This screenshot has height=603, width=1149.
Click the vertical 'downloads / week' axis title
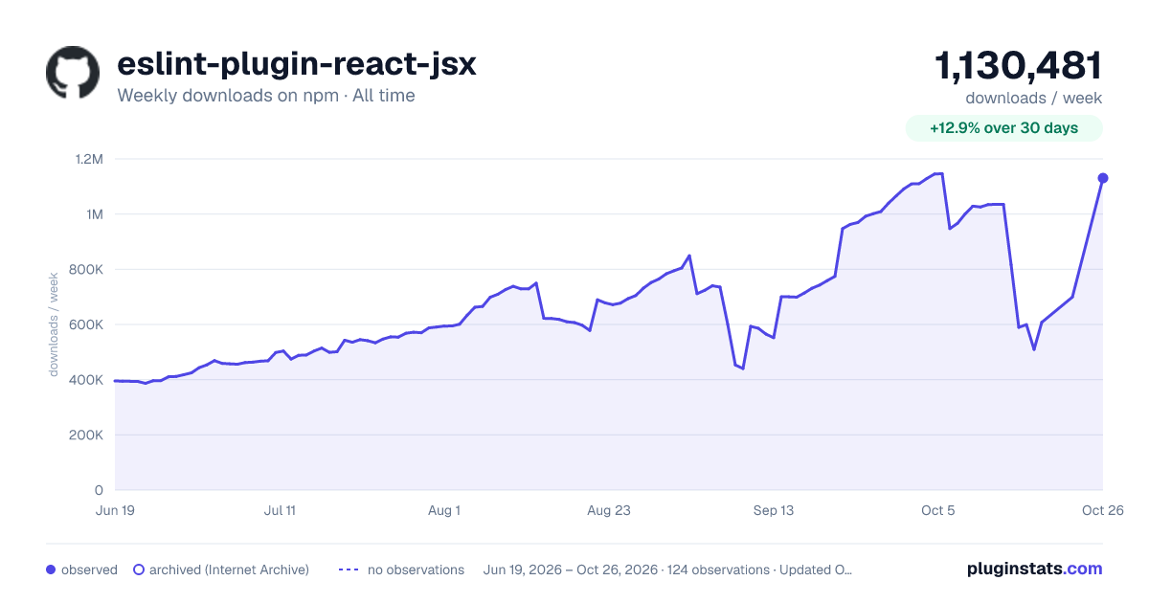[x=55, y=324]
